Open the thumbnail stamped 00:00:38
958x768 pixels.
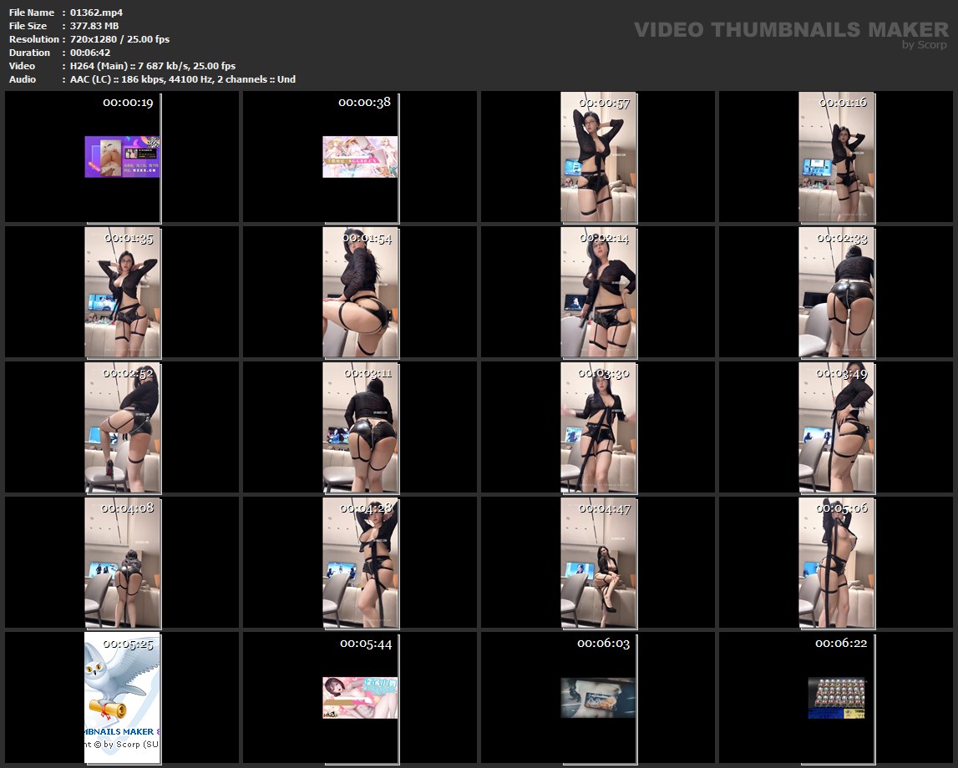pyautogui.click(x=361, y=157)
